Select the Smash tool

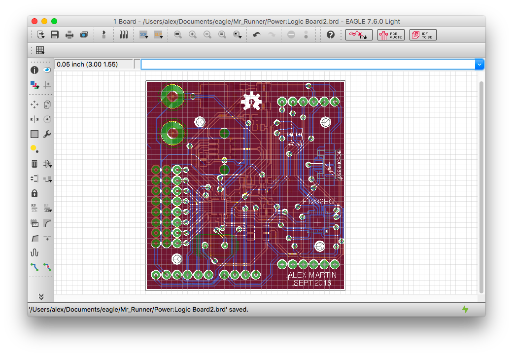(34, 223)
